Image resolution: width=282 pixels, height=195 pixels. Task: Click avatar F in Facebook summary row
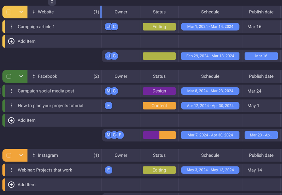(x=120, y=135)
